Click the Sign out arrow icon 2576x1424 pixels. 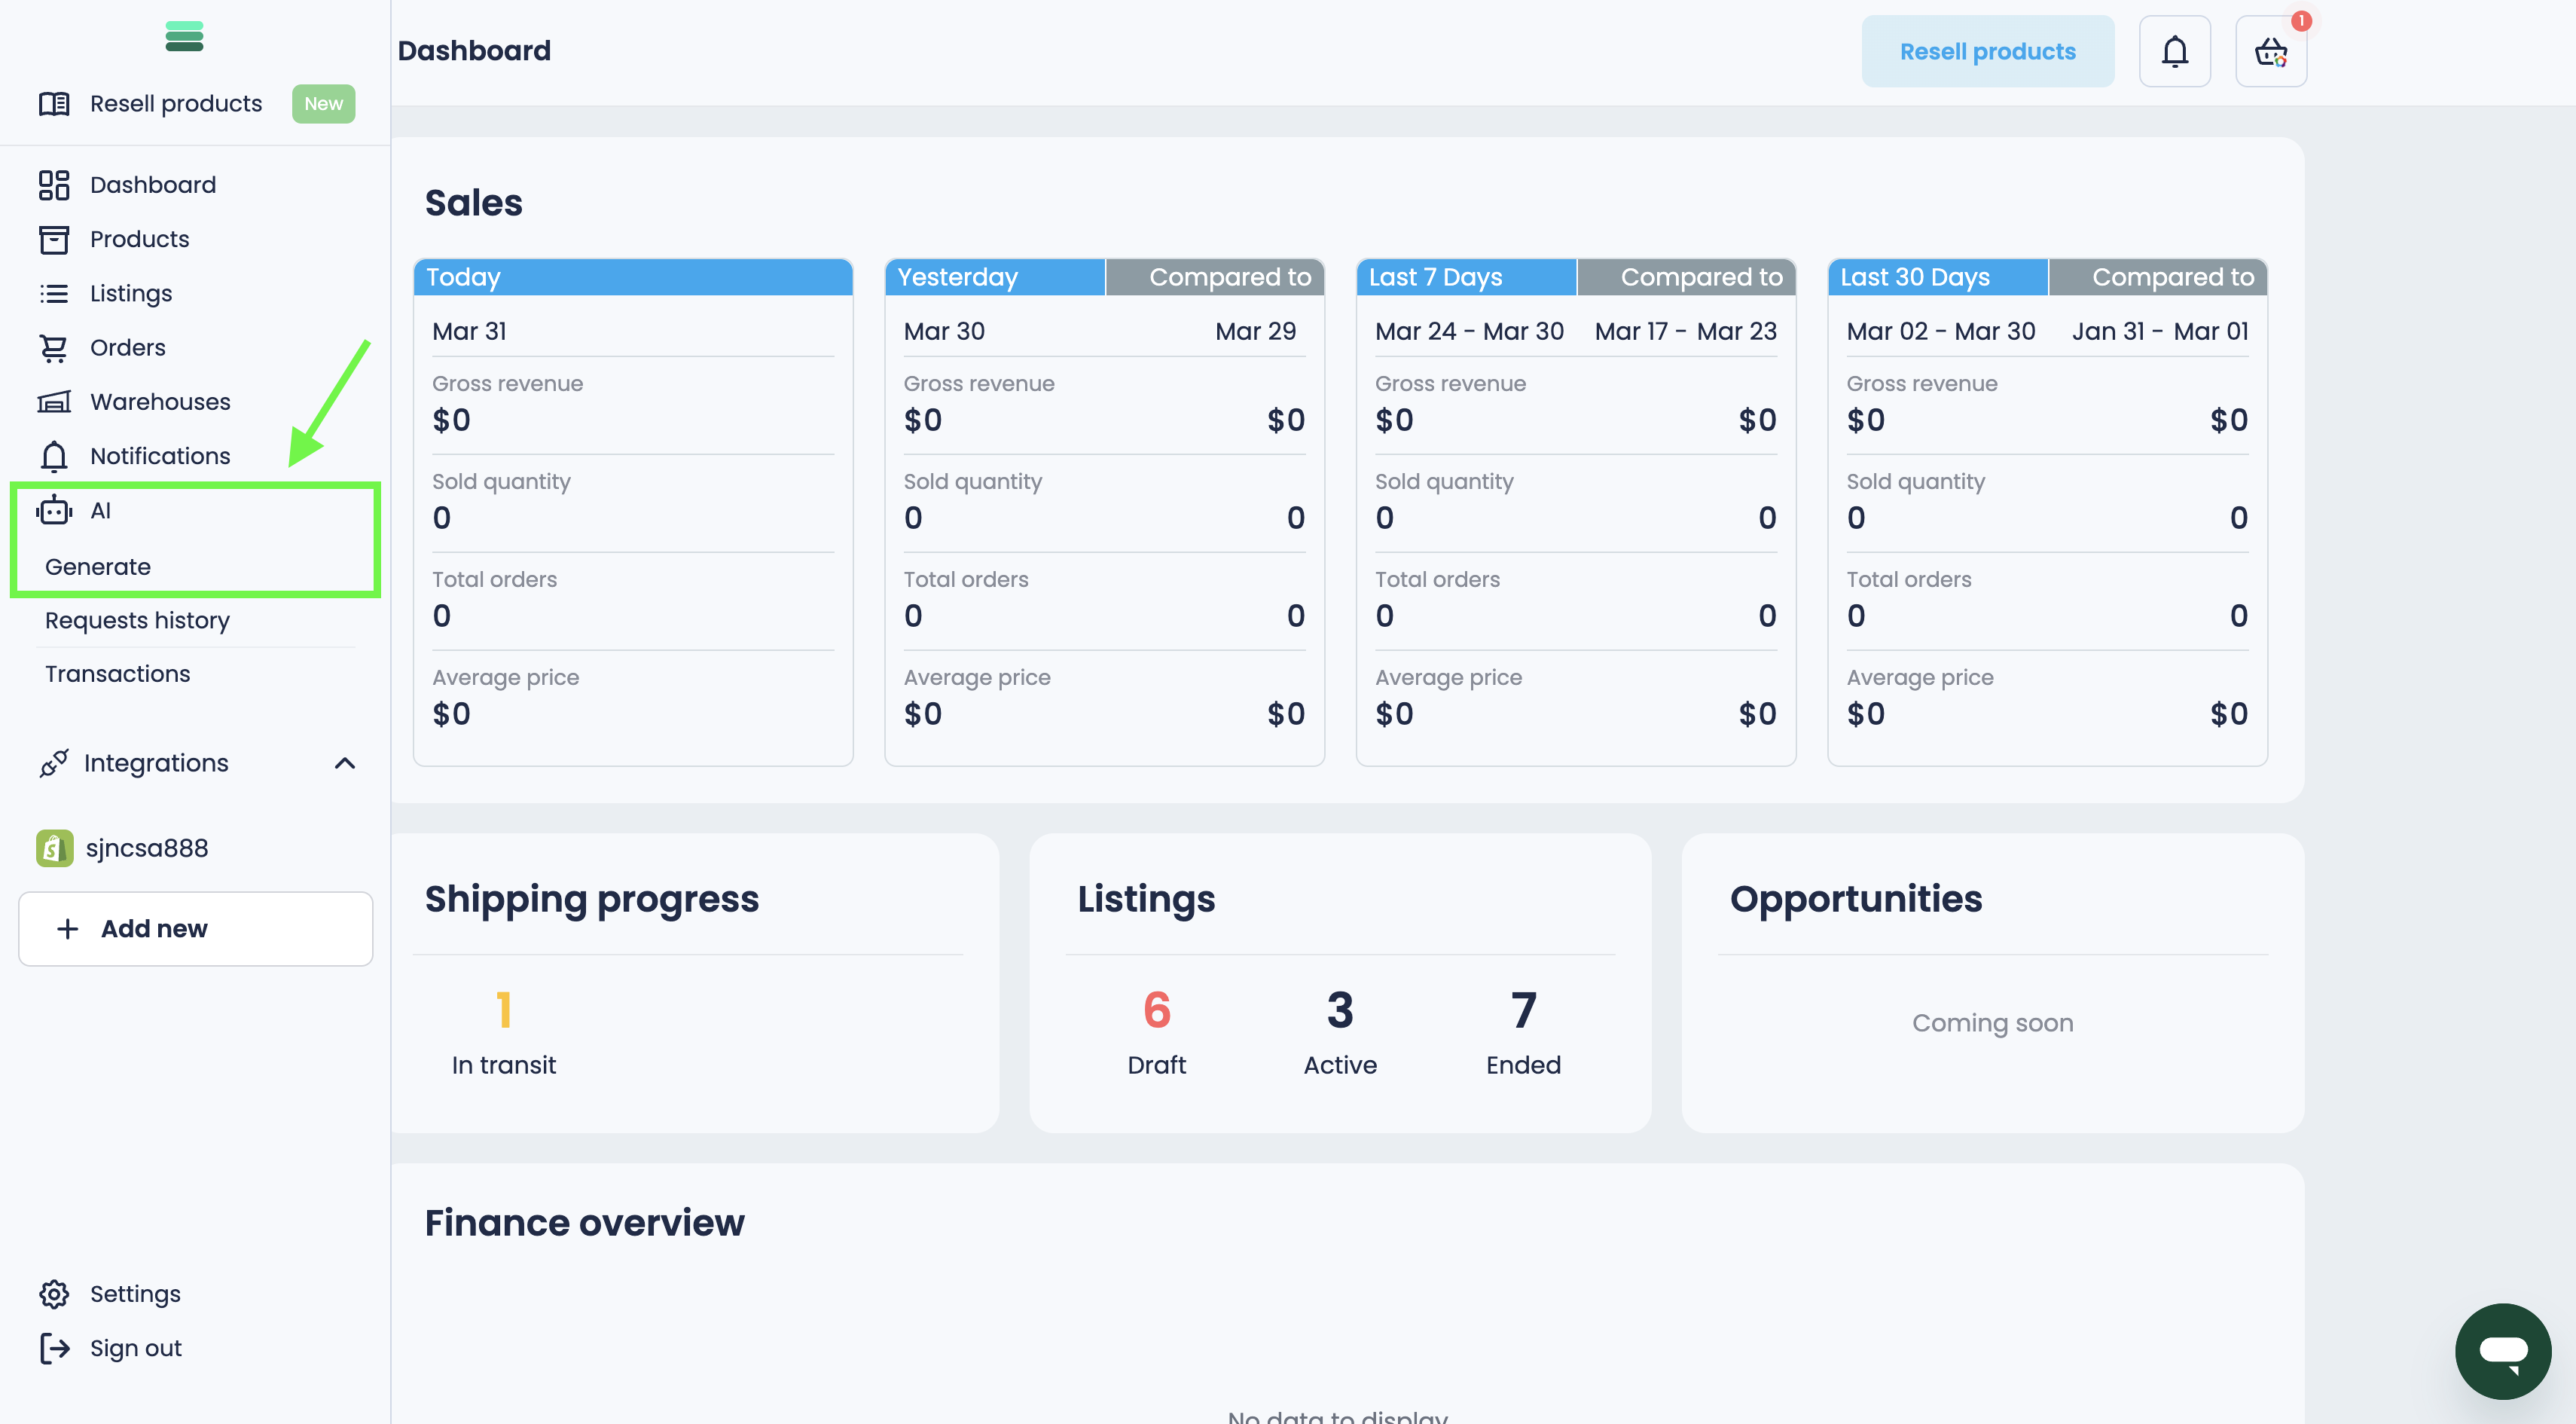(54, 1348)
